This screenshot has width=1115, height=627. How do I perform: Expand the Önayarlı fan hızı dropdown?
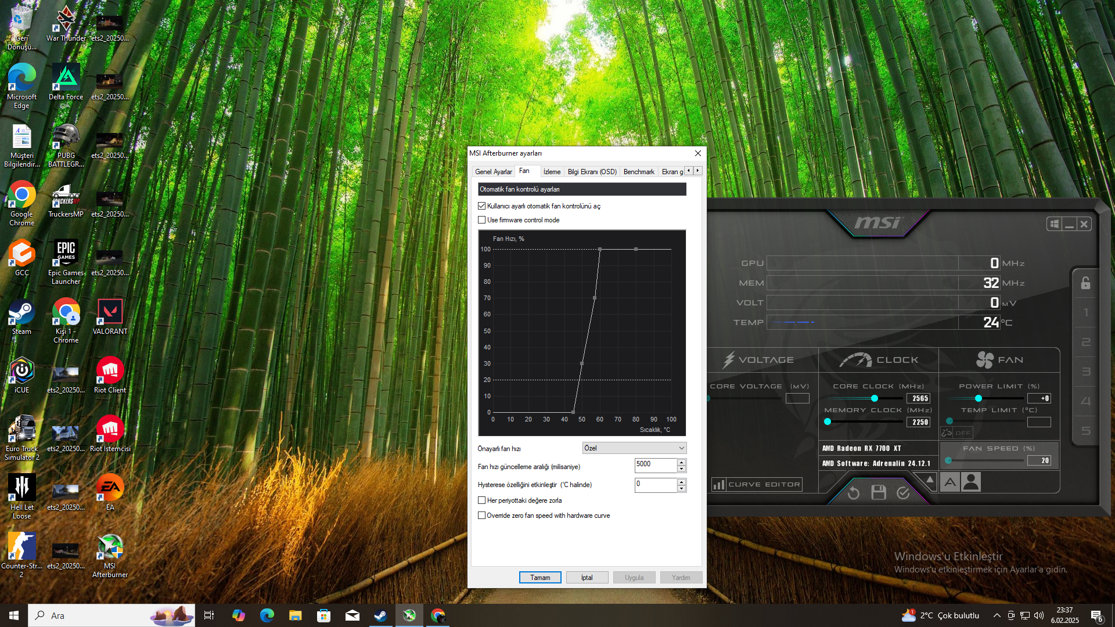tap(634, 448)
